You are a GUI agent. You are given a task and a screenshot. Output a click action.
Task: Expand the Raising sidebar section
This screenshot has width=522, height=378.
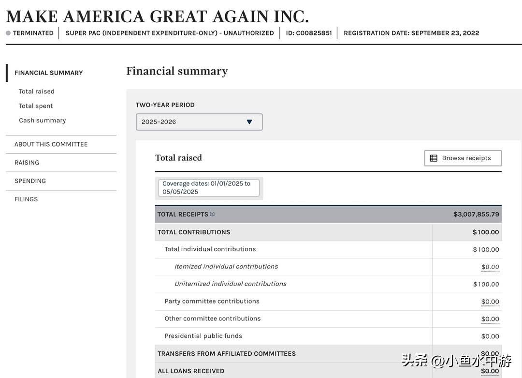pyautogui.click(x=27, y=163)
